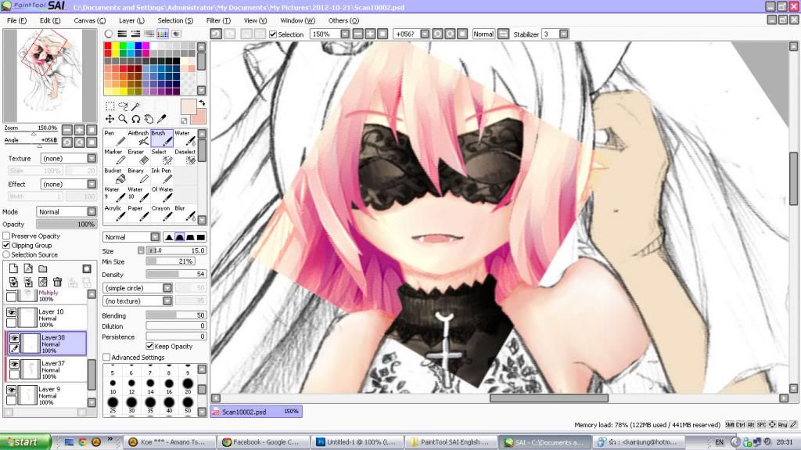Select the Bucket fill tool
The width and height of the screenshot is (801, 450).
click(115, 175)
